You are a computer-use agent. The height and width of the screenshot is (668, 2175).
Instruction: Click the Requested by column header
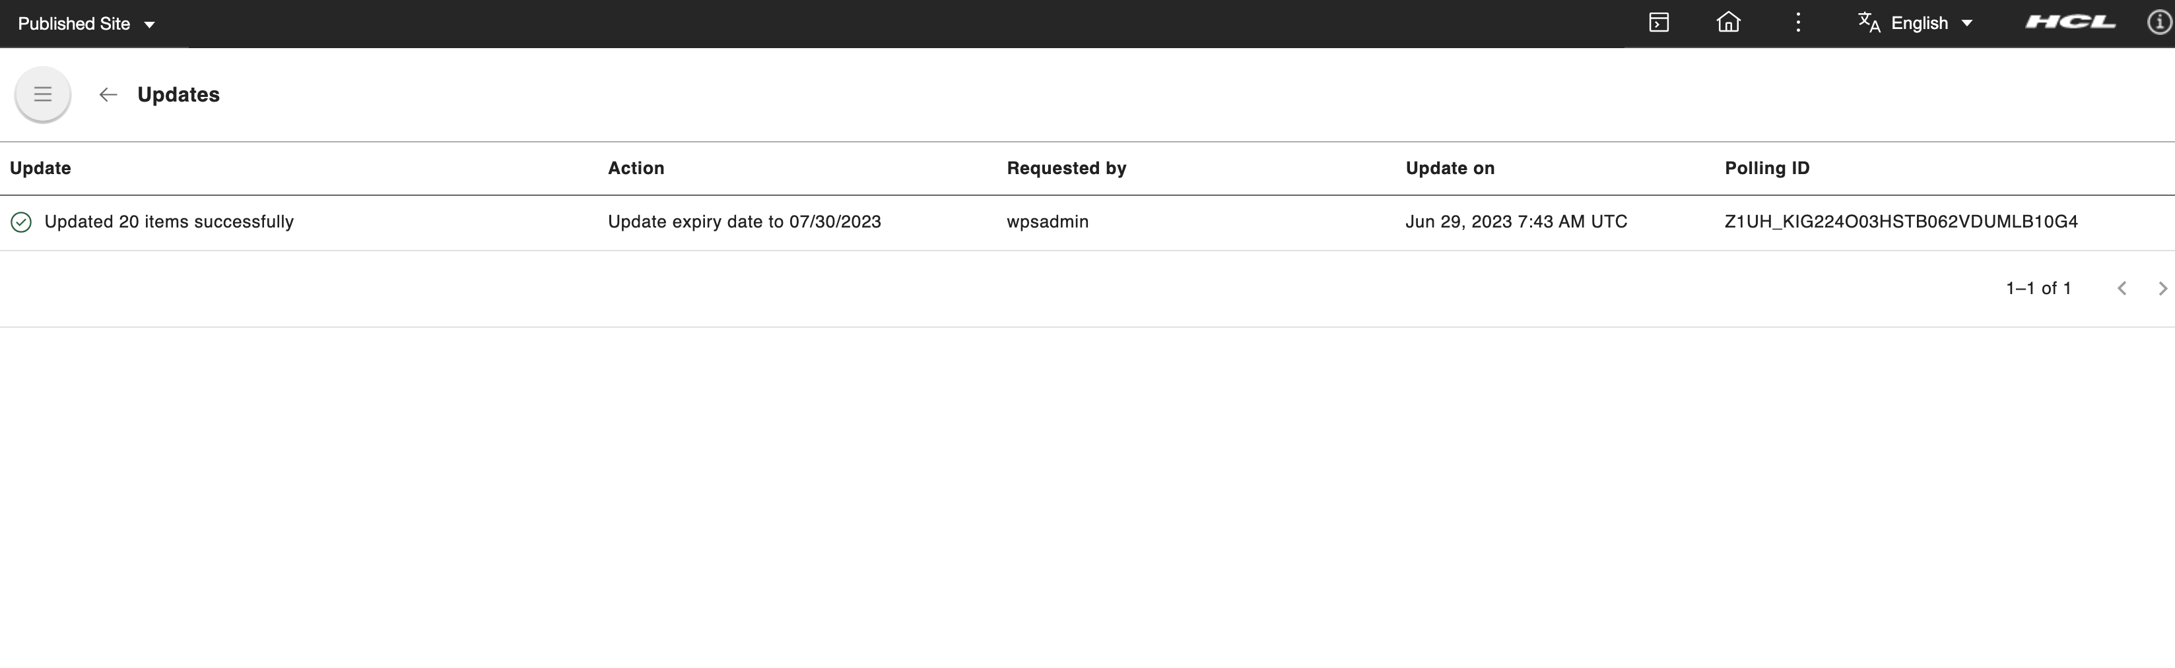(x=1065, y=168)
